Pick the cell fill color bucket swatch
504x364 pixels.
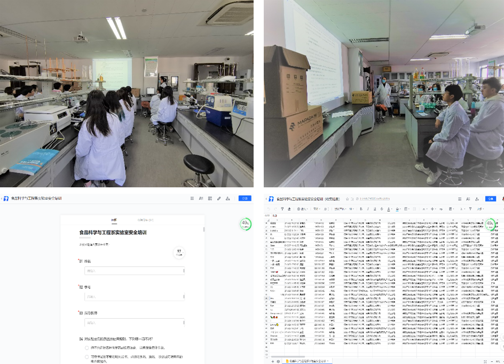pyautogui.click(x=398, y=209)
